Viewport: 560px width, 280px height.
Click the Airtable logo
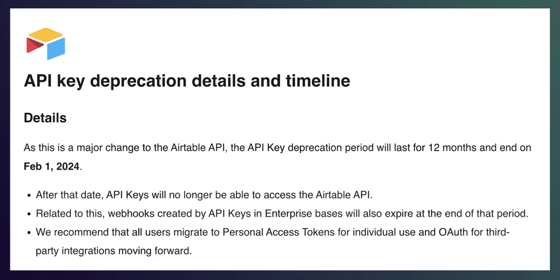pos(46,44)
